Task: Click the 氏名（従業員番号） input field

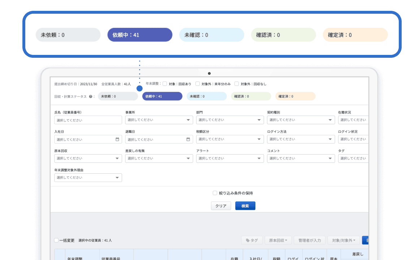Action: click(x=88, y=120)
